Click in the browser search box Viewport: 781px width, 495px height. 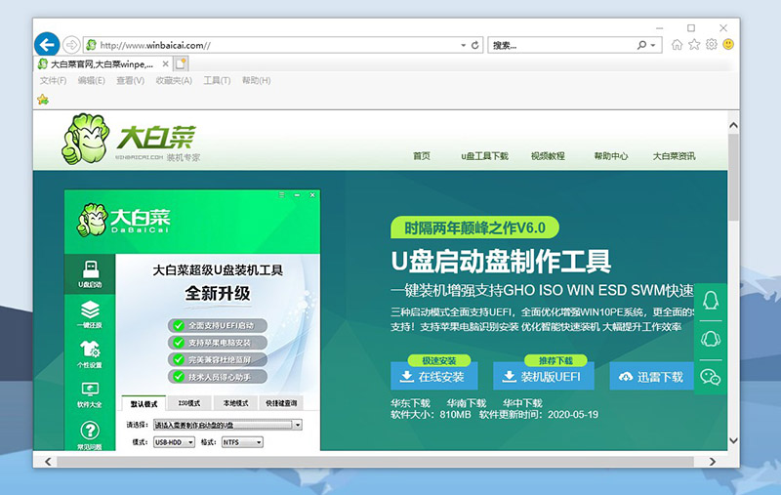point(561,45)
